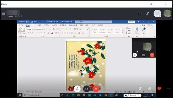This screenshot has height=98, width=173.
Task: Click the Windows Start button
Action: tap(20, 95)
